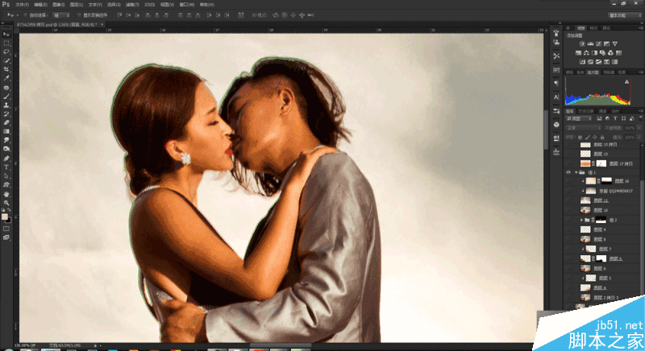Select the Hand tool
The height and width of the screenshot is (351, 645).
6,194
